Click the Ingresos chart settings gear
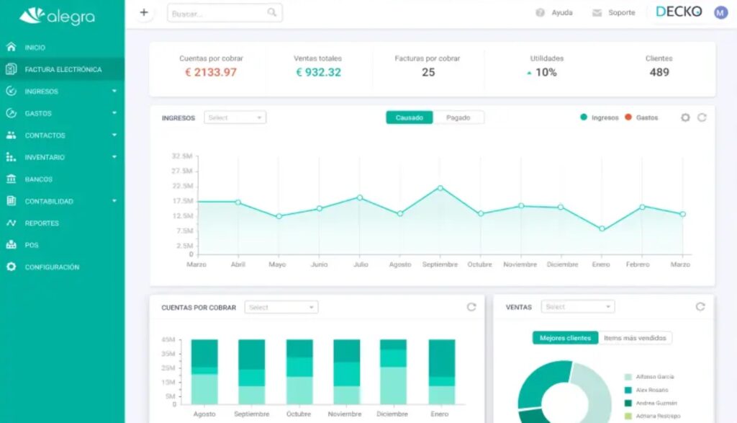The height and width of the screenshot is (423, 737). click(x=685, y=117)
